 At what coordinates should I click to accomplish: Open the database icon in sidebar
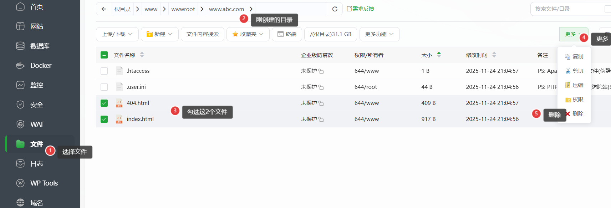20,46
